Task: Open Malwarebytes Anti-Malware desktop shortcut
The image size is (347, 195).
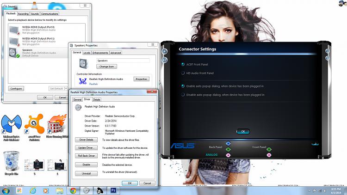Action: 11,127
